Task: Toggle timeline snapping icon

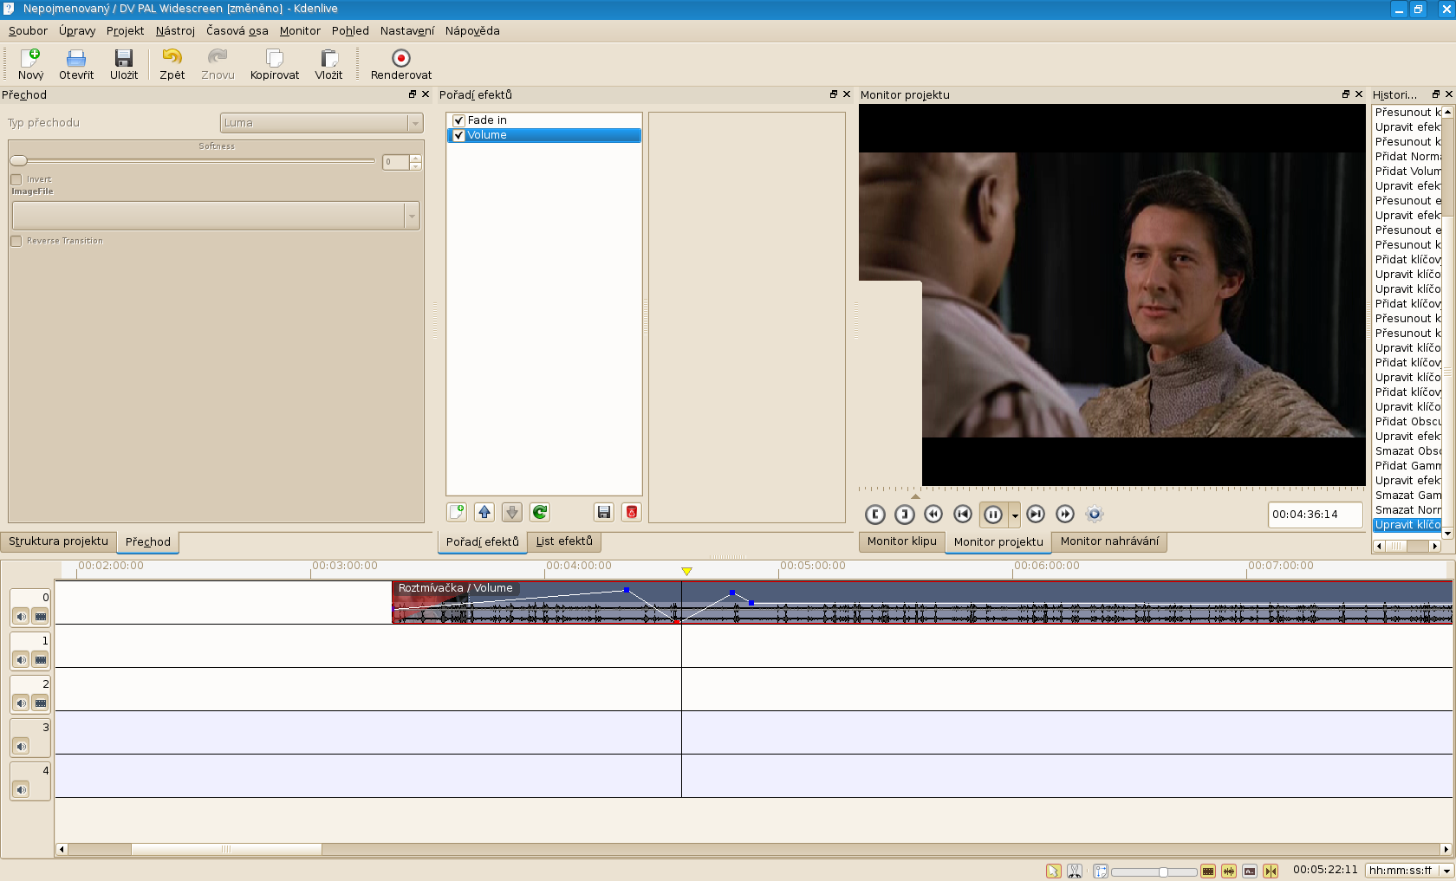Action: pos(1271,871)
